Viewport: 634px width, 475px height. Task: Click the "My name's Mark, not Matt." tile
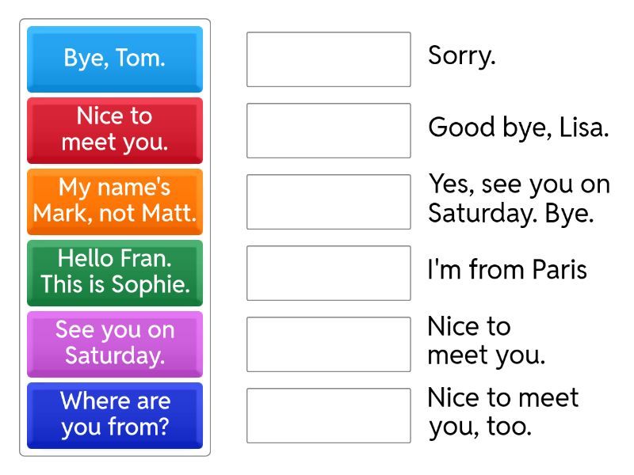(115, 201)
